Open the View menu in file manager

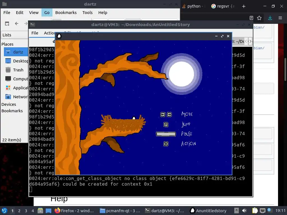click(x=34, y=13)
